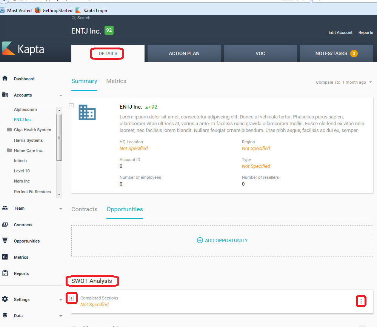377x327 pixels.
Task: Click the Metrics bar chart icon
Action: click(x=5, y=257)
